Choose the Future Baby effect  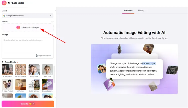(34, 70)
